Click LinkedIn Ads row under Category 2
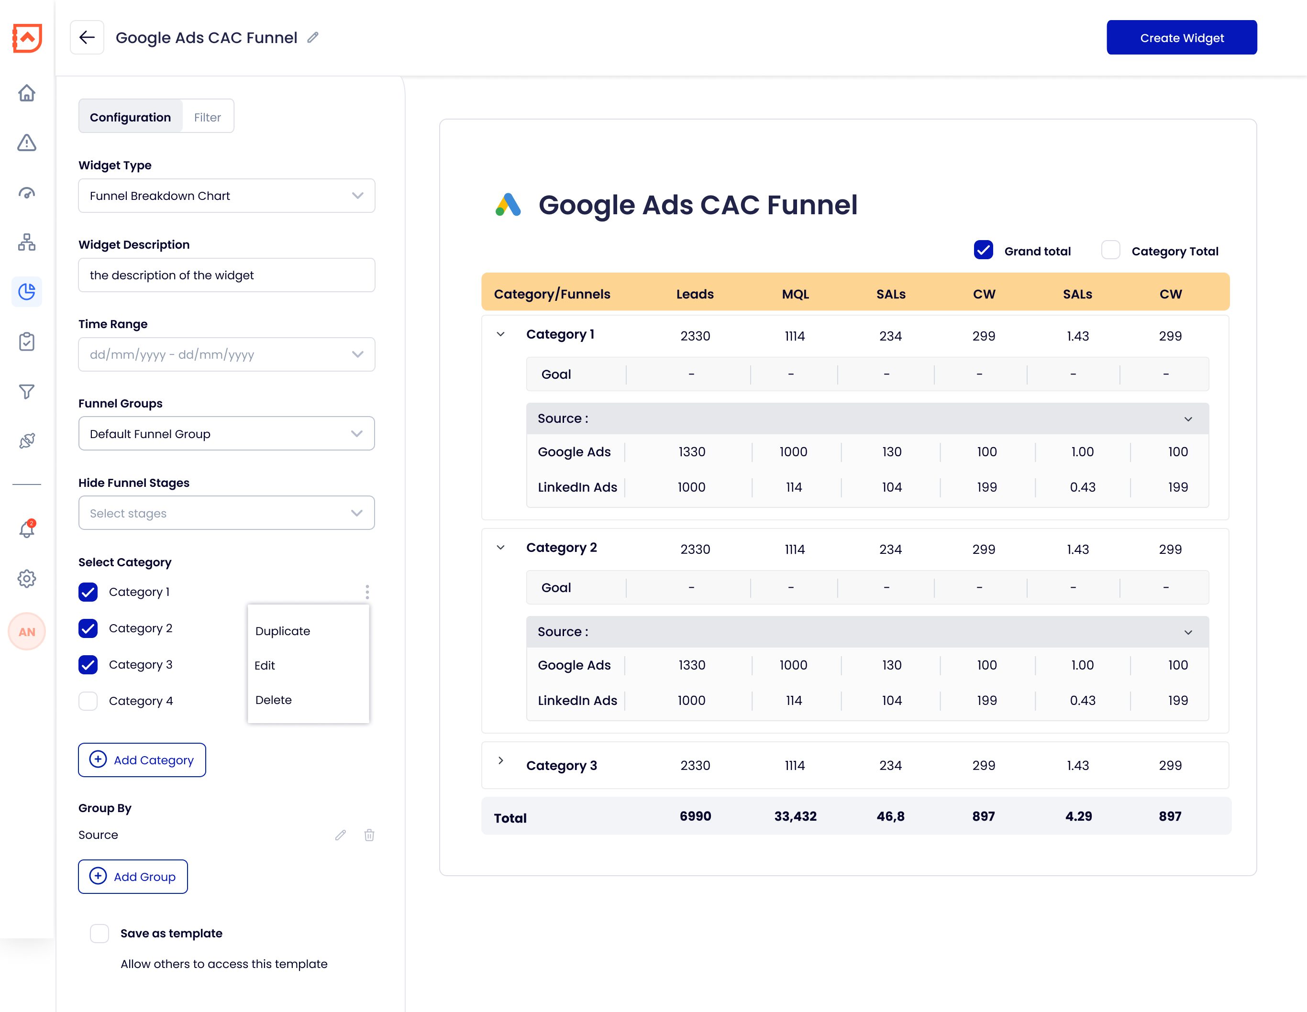This screenshot has width=1307, height=1012. [867, 700]
